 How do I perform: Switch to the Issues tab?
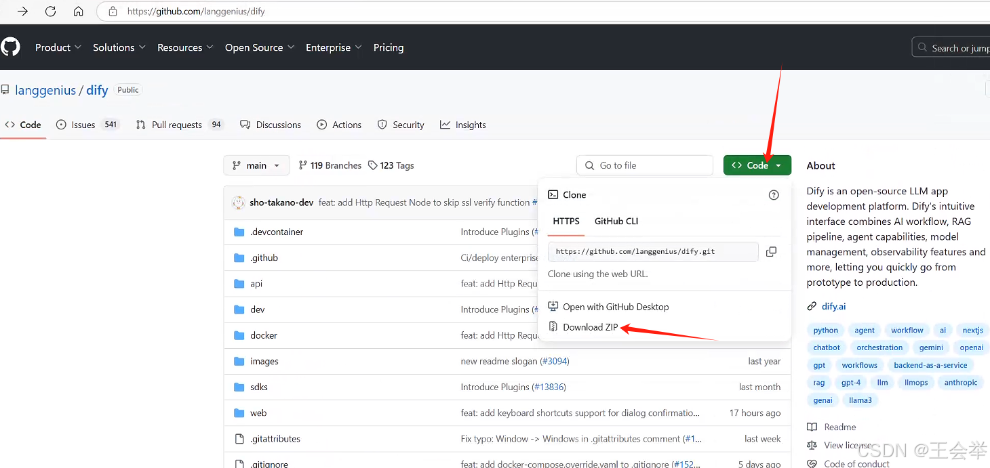pos(87,125)
